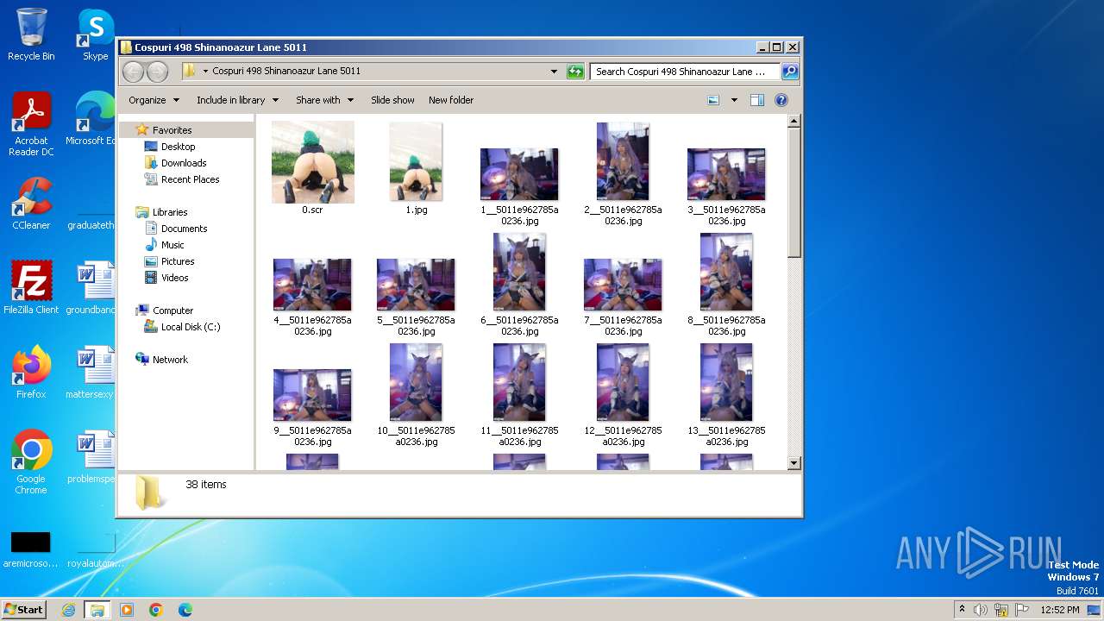Click the New folder button

pos(451,100)
